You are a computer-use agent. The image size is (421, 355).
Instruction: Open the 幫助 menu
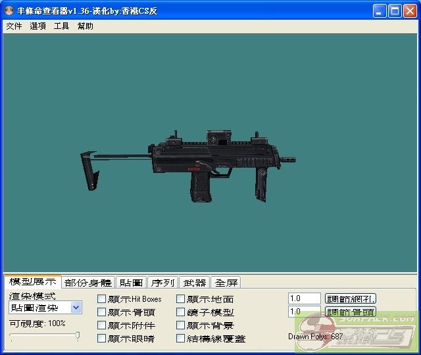click(85, 26)
